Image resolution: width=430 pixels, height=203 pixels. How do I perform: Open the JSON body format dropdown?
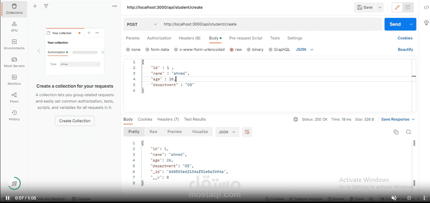(304, 49)
